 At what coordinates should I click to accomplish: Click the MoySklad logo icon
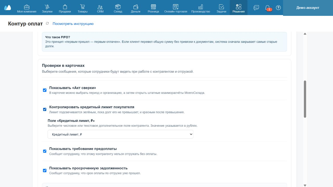[8, 8]
